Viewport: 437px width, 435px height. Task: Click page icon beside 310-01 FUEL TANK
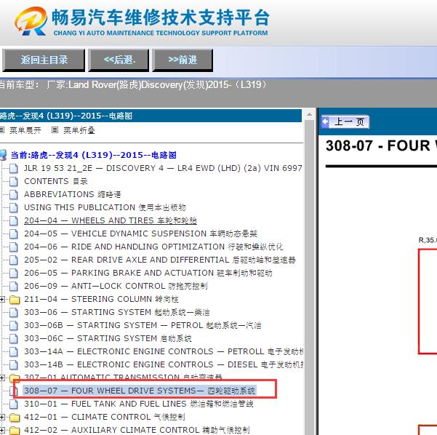click(x=14, y=404)
